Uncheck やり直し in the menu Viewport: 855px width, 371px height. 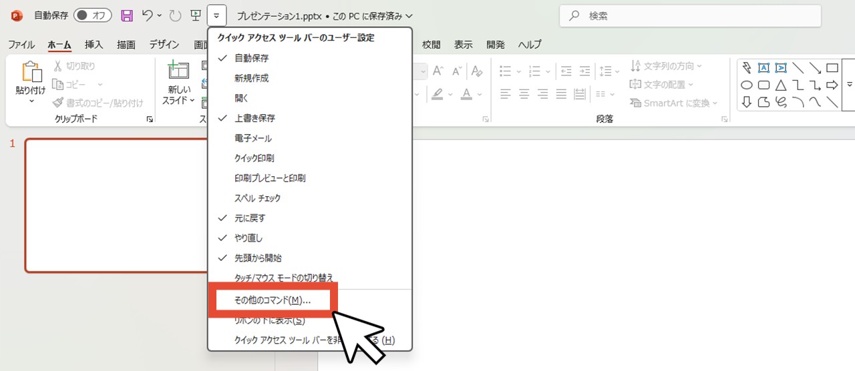(x=310, y=238)
